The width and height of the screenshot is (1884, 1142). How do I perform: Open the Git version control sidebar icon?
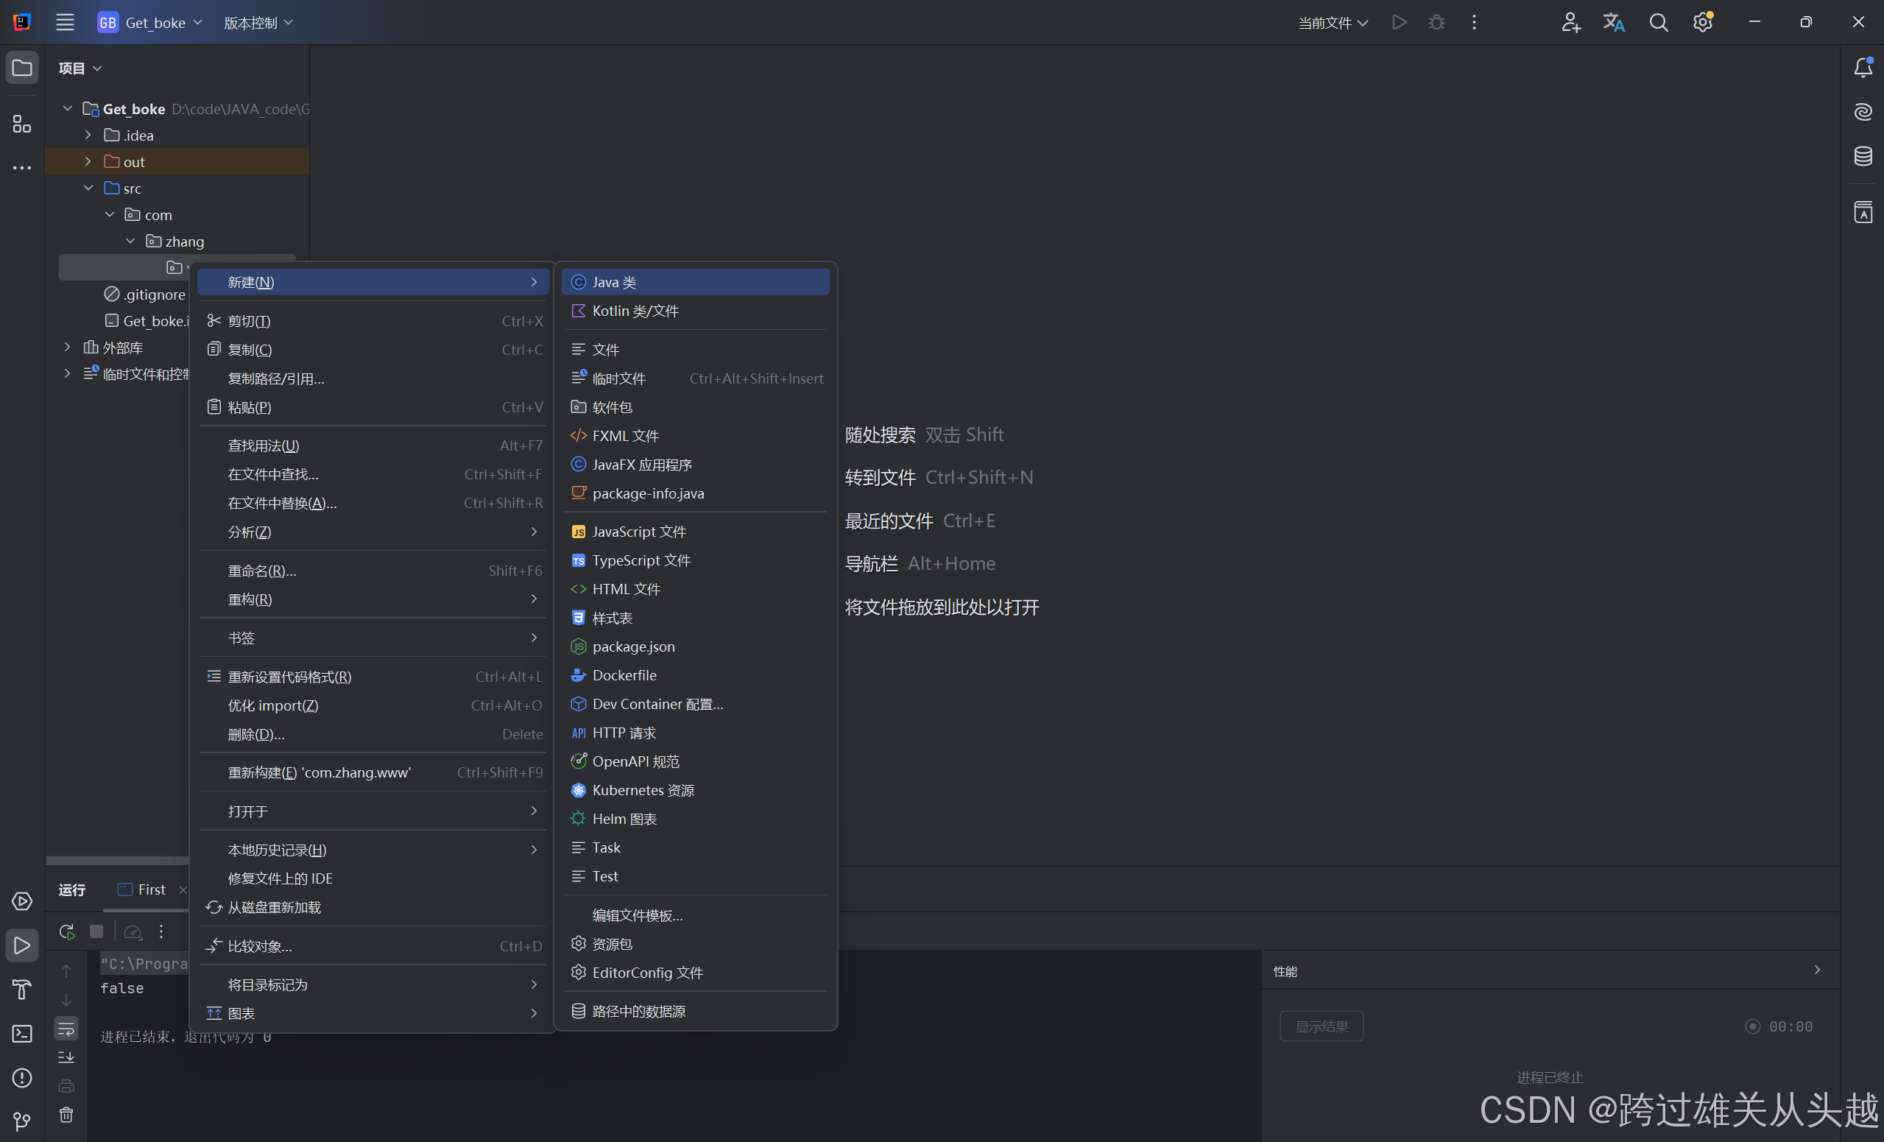click(21, 1121)
